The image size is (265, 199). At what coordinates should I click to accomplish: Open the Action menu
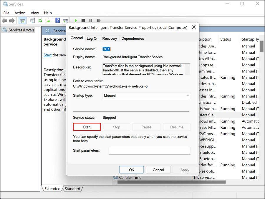pos(20,13)
